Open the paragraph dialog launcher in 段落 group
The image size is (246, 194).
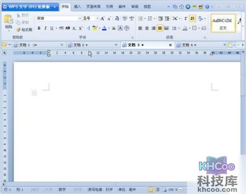(205, 38)
